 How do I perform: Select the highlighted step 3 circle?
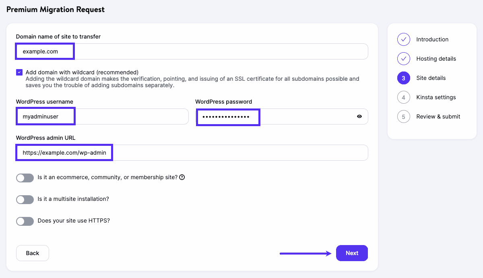click(x=404, y=78)
